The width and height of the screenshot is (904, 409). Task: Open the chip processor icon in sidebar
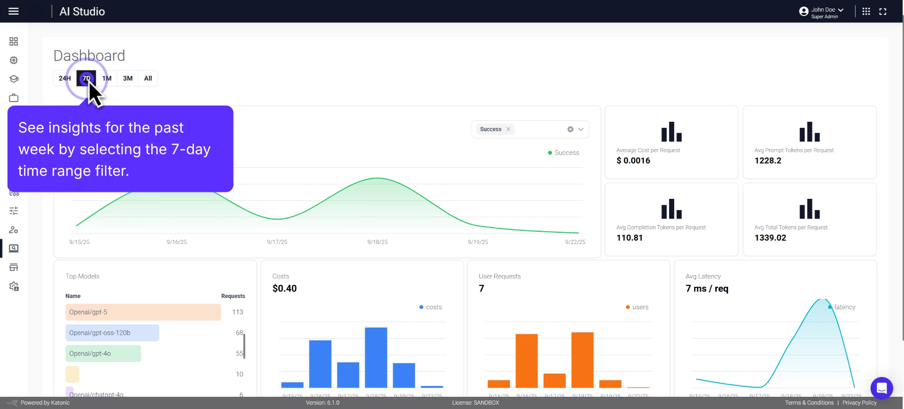click(14, 60)
